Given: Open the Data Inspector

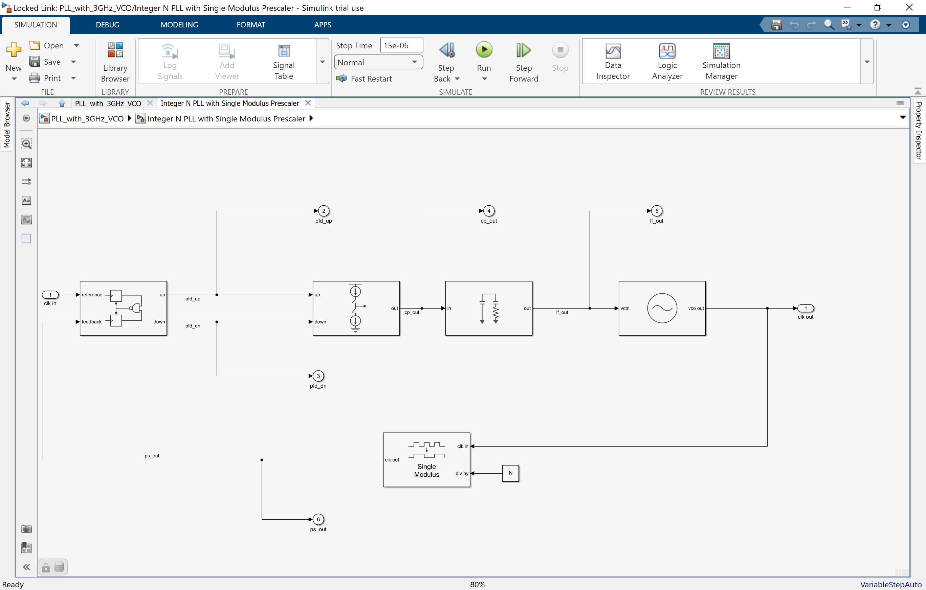Looking at the screenshot, I should pos(612,61).
